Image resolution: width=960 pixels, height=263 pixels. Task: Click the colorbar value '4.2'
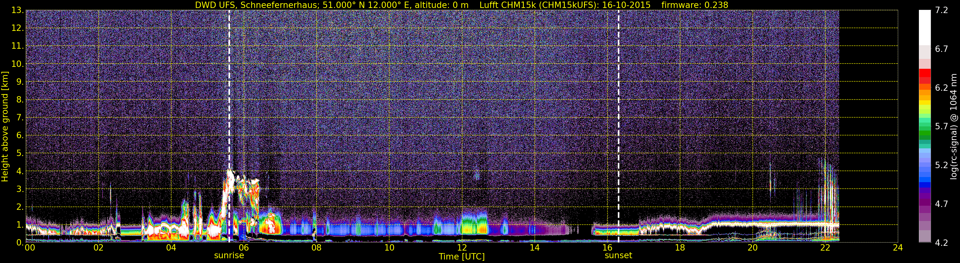pos(942,243)
